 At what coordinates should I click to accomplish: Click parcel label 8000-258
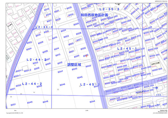(99, 25)
